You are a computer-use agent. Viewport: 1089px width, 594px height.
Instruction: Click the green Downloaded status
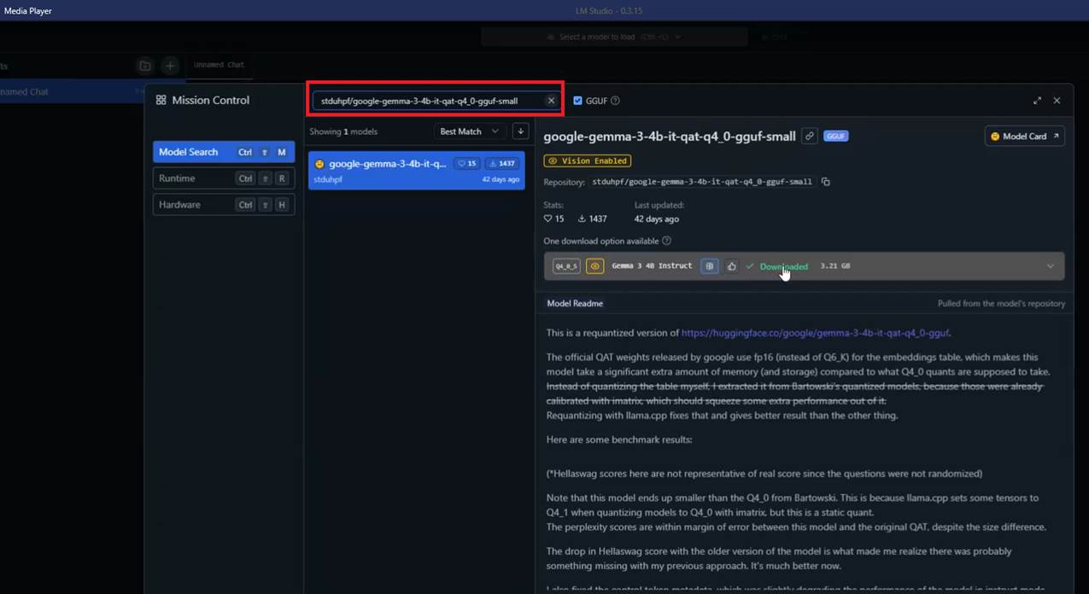pyautogui.click(x=776, y=266)
